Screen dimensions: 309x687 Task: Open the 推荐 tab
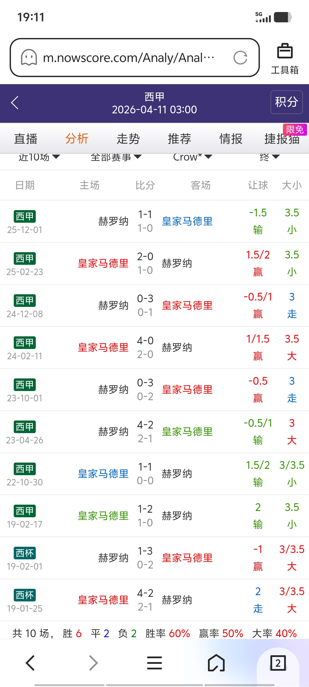click(x=179, y=139)
